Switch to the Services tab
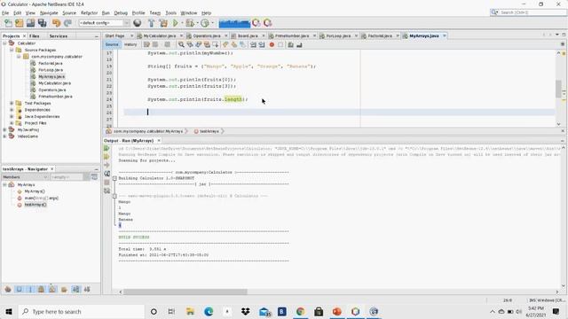 tap(59, 36)
